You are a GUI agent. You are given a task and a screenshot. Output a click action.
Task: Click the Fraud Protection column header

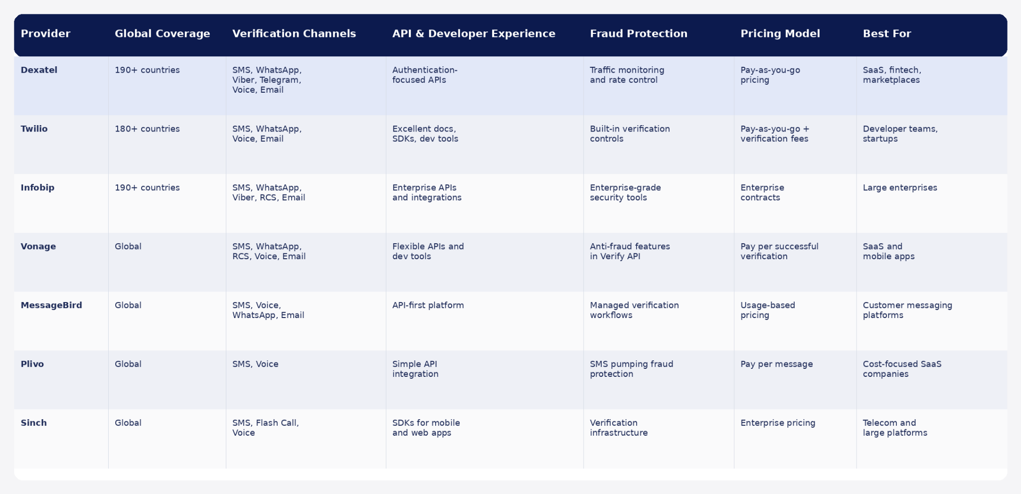pyautogui.click(x=639, y=33)
